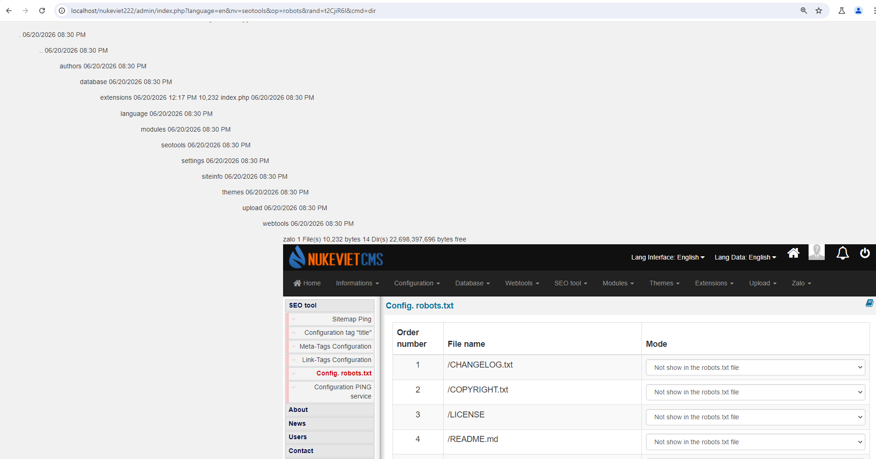Reload the page with browser refresh icon

click(42, 11)
